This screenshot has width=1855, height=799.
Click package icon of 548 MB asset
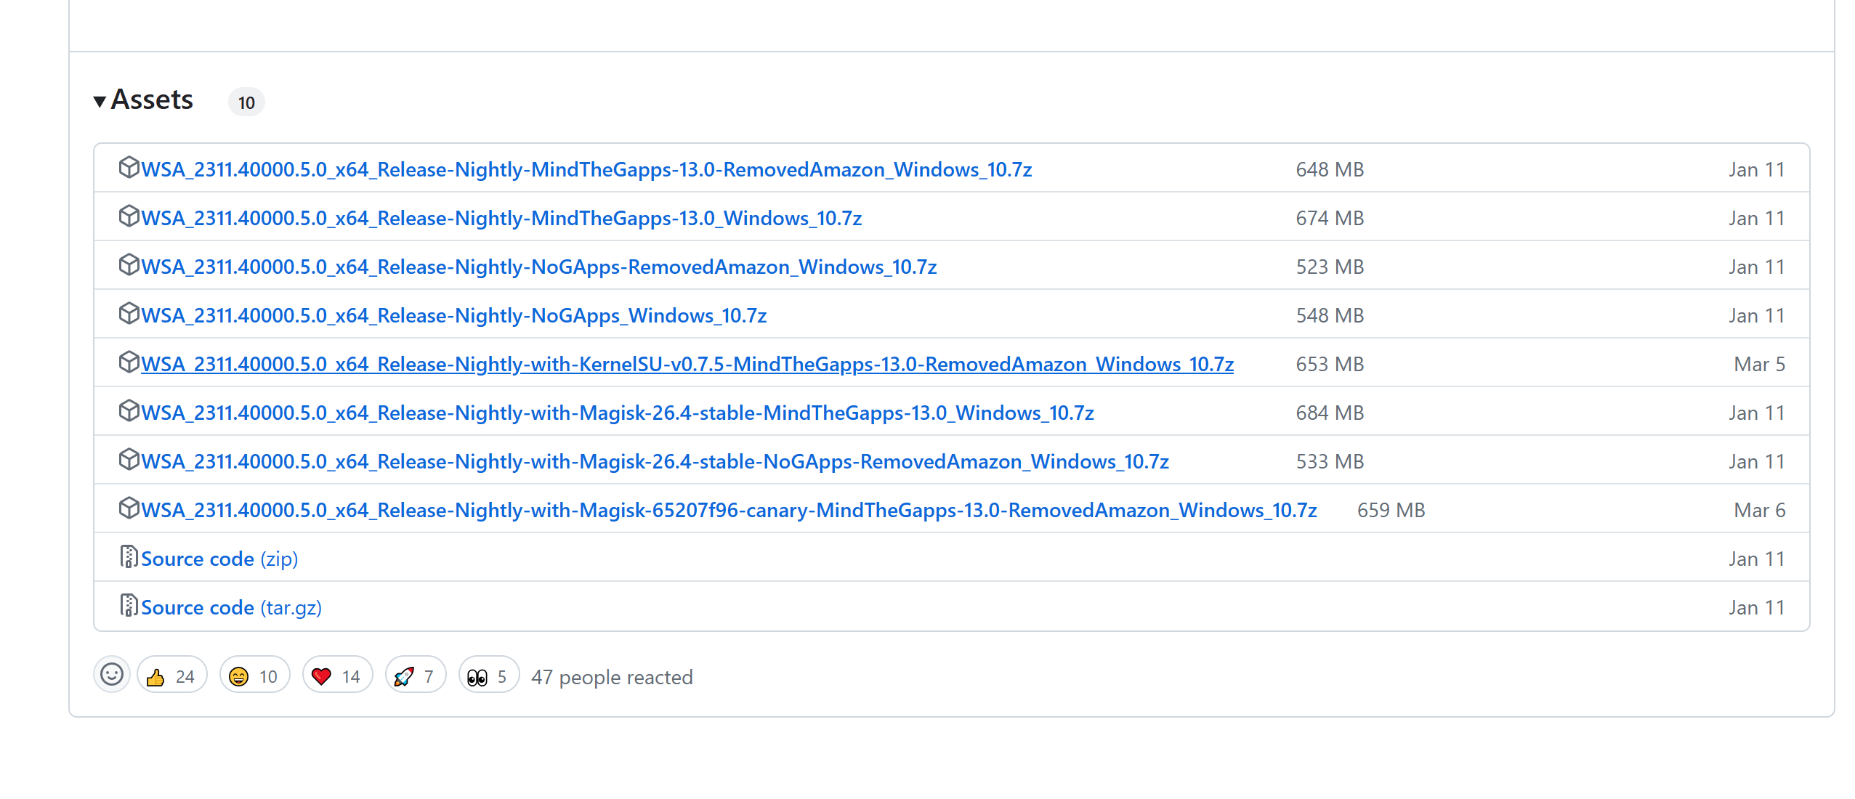tap(129, 314)
